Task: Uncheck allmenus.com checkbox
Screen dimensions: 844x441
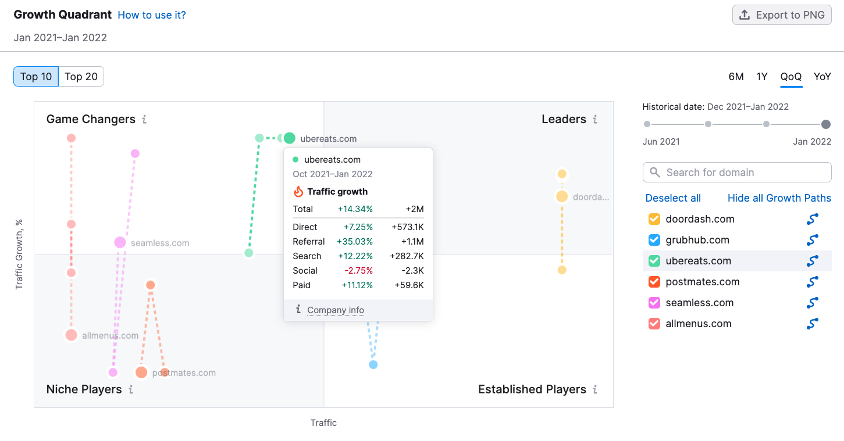Action: click(654, 324)
